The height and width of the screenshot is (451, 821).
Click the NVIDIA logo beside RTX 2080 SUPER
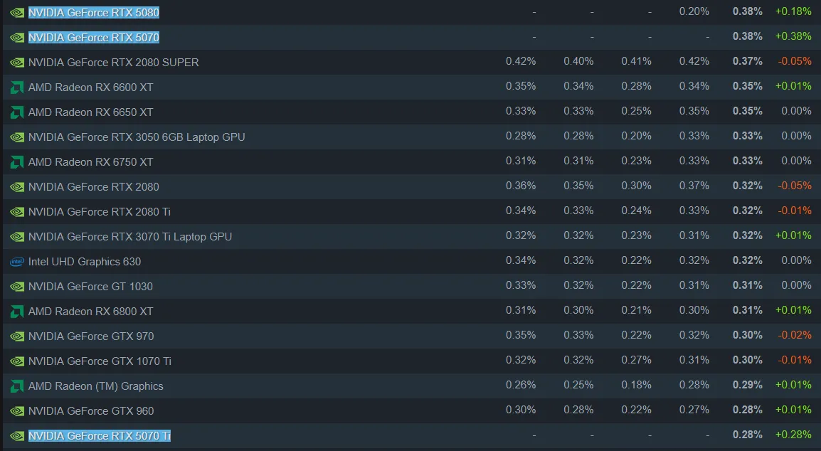point(17,63)
